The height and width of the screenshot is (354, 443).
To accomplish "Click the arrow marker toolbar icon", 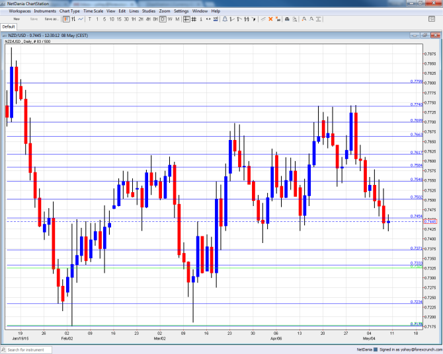I will point(254,19).
